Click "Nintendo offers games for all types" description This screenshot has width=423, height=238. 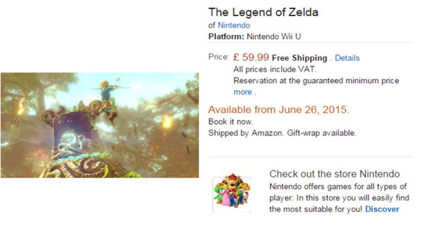point(338,186)
